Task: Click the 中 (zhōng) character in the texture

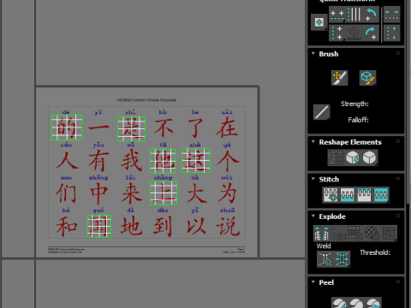Action: [99, 193]
